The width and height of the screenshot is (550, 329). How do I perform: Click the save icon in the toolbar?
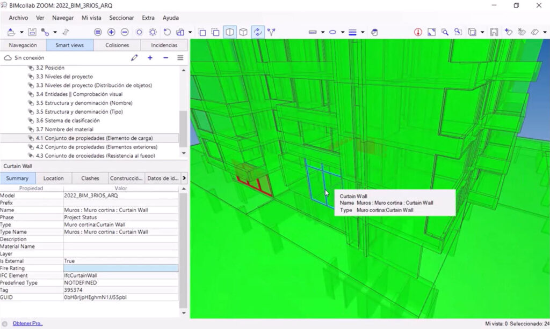point(32,32)
